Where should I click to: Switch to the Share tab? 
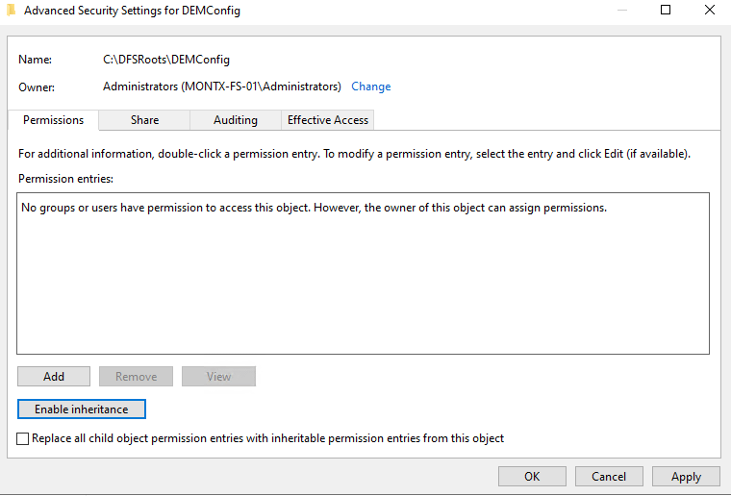coord(144,120)
